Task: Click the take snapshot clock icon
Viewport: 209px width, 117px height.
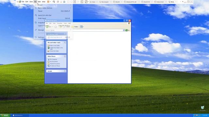Action: [x=58, y=2]
